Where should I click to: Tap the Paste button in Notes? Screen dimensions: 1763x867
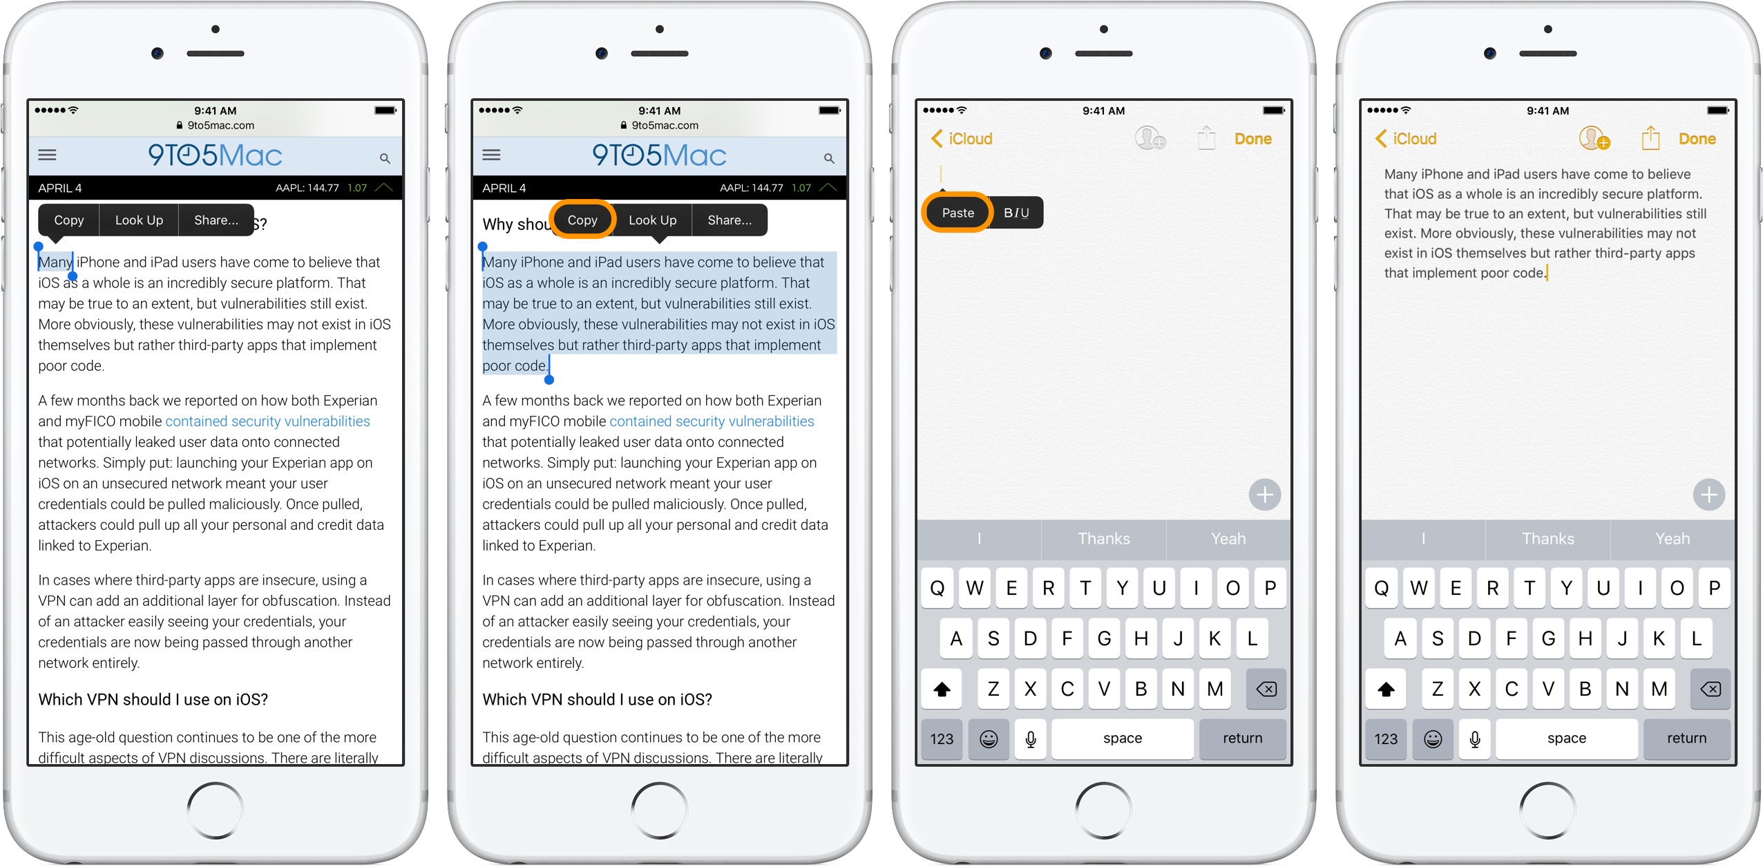pos(958,213)
